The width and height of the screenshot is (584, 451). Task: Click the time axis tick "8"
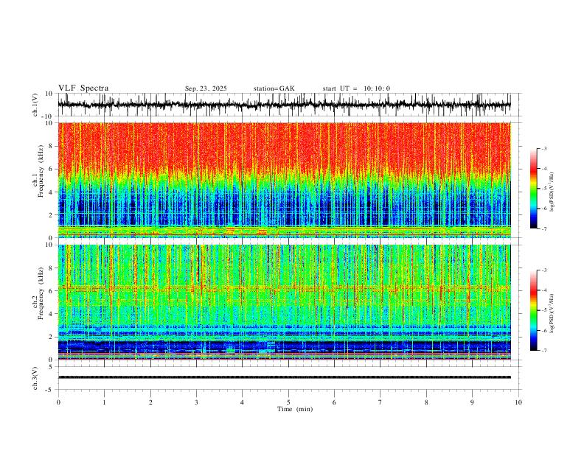click(x=426, y=402)
